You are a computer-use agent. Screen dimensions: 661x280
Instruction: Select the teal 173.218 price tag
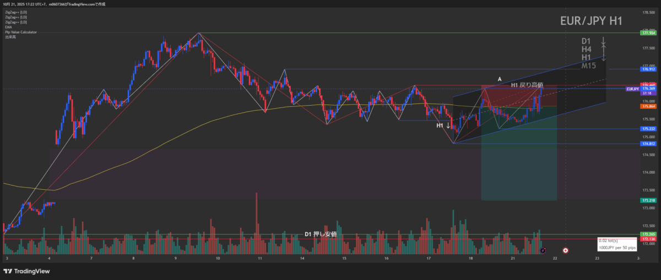(x=647, y=200)
